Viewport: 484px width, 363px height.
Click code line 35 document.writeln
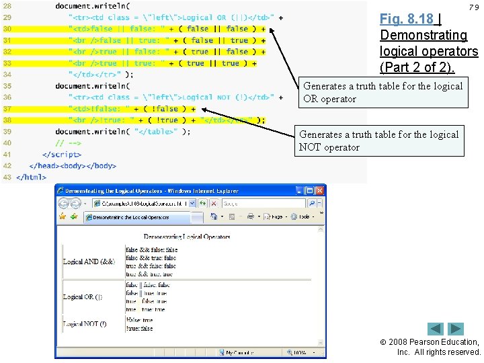click(93, 86)
